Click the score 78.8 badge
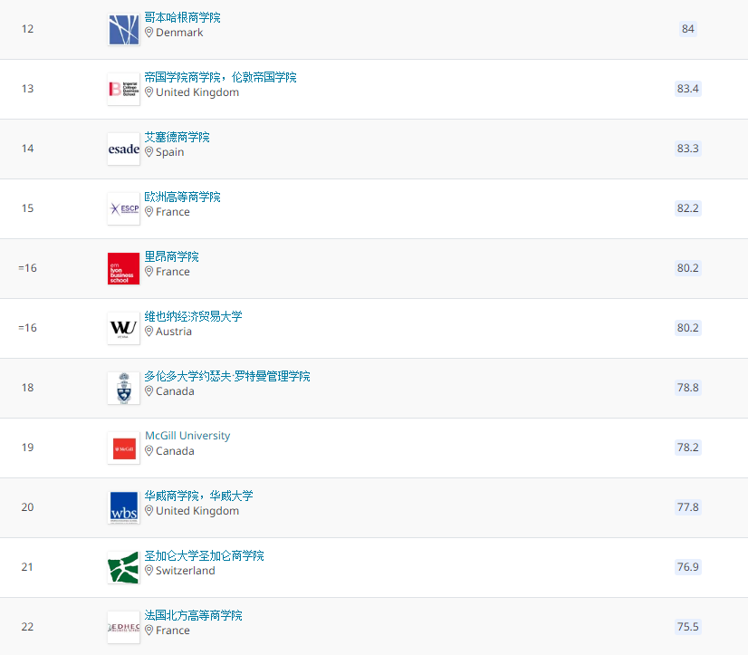748x655 pixels. pos(688,387)
